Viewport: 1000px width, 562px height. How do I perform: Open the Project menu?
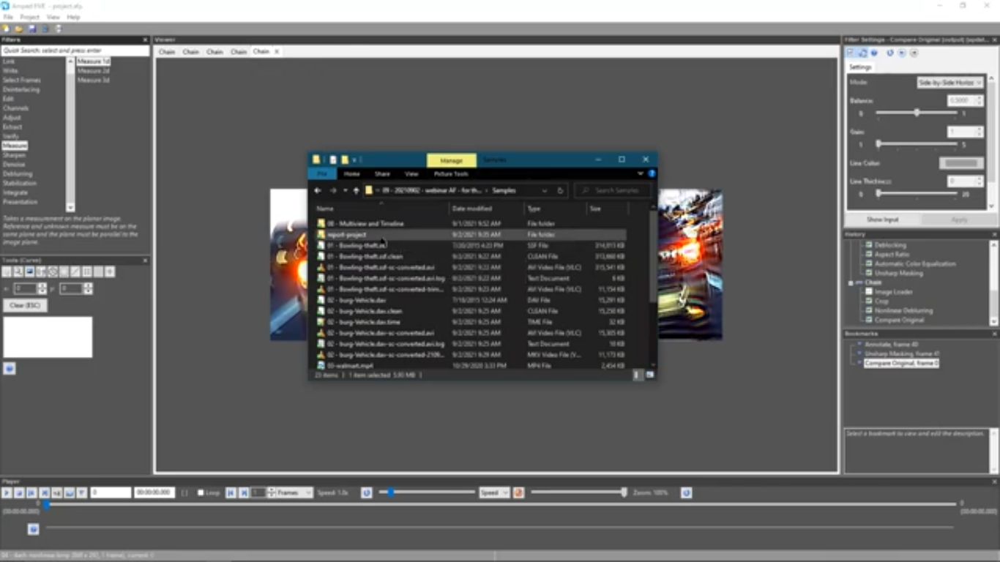[x=29, y=16]
